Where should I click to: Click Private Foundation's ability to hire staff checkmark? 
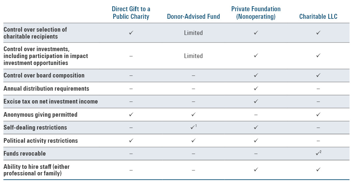[256, 170]
